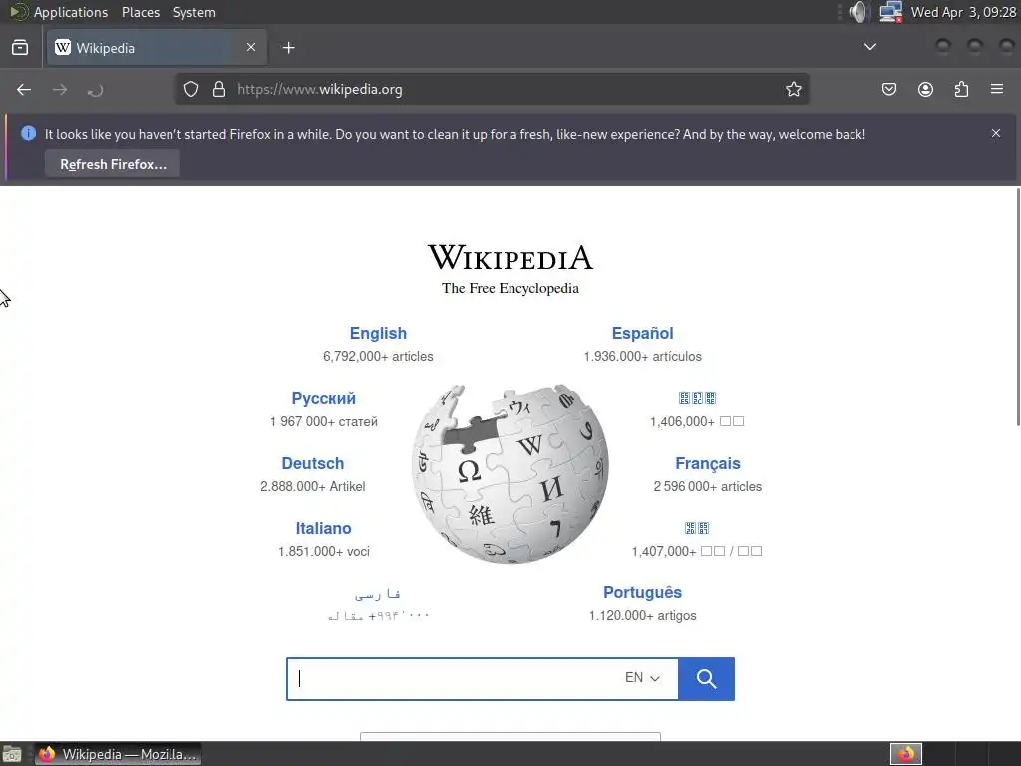Expand the list all tabs chevron
The image size is (1021, 766).
click(x=869, y=47)
